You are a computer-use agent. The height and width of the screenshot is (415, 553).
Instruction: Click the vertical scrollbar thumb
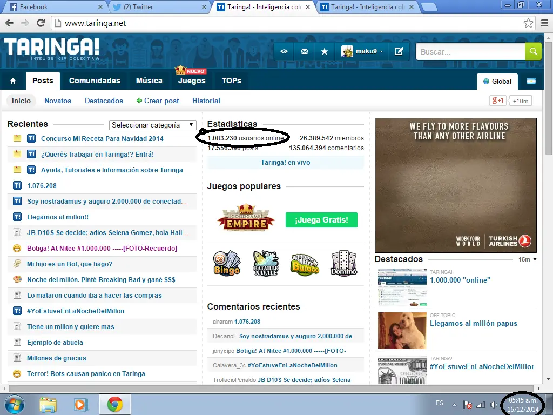click(548, 97)
